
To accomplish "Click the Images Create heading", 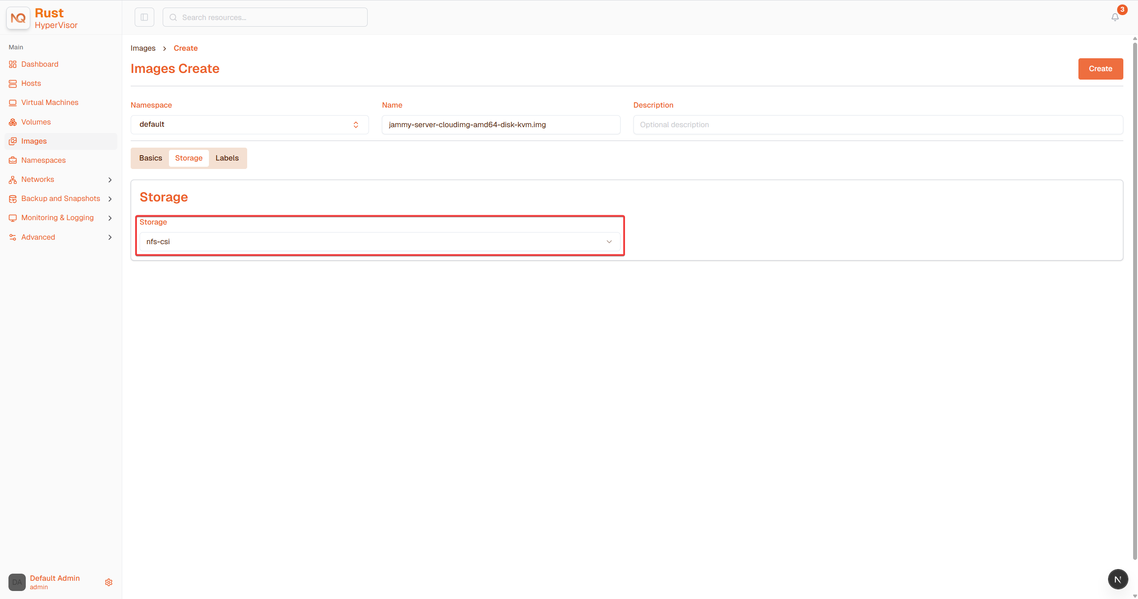I will 175,68.
